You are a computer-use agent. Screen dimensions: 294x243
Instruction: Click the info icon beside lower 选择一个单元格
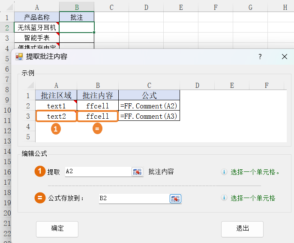[x=224, y=198]
